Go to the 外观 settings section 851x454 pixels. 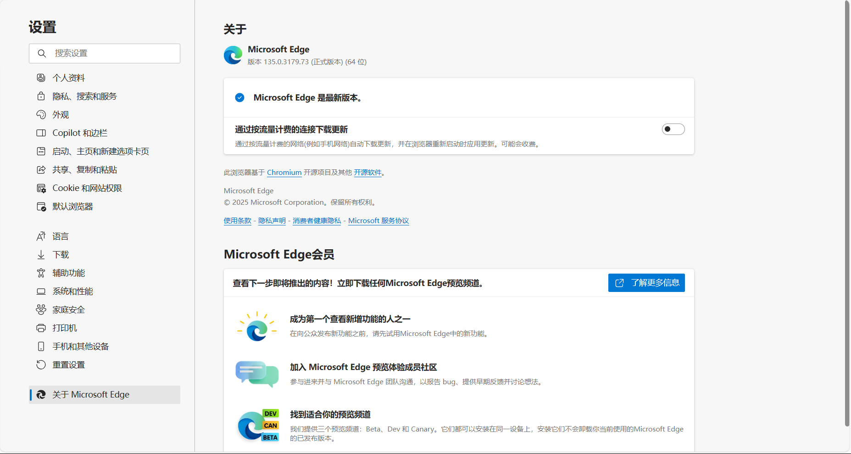tap(105, 114)
